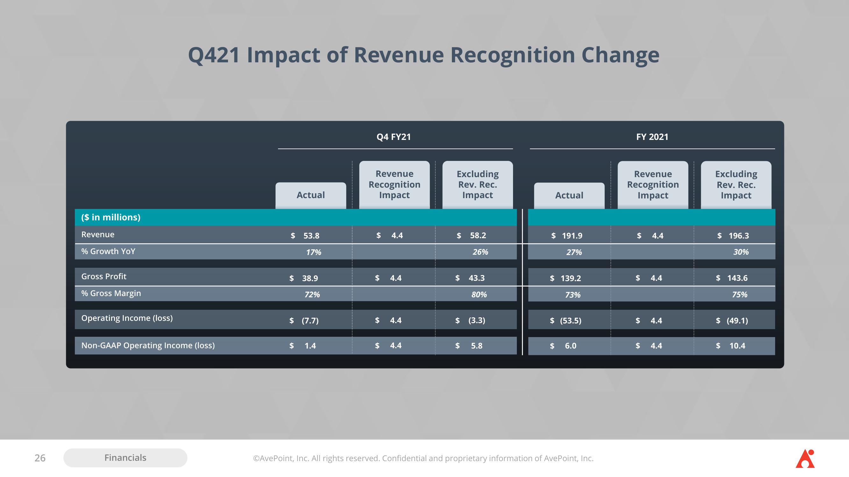Click Revenue Recognition Impact header Q4
The image size is (849, 477).
tap(394, 184)
